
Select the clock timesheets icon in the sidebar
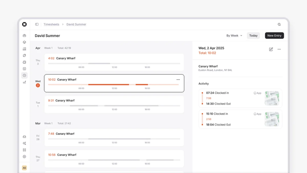tap(24, 75)
